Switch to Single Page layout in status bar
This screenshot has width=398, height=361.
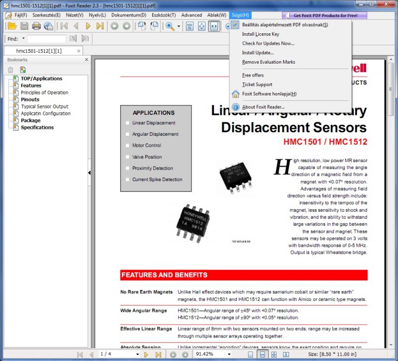tap(250, 354)
